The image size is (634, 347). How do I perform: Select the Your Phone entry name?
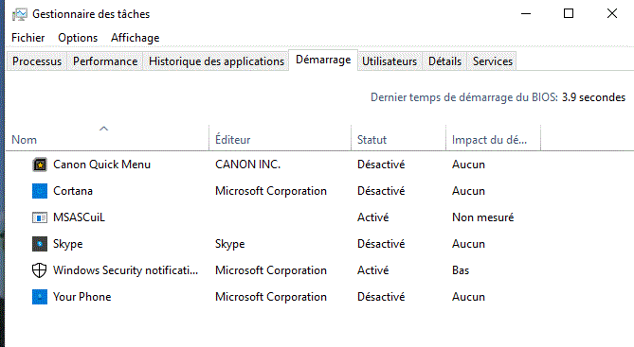tap(82, 297)
